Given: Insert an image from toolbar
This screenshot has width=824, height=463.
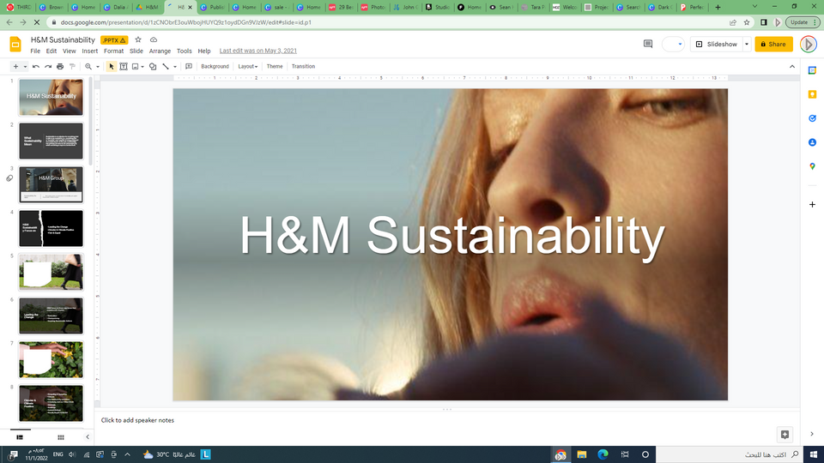Looking at the screenshot, I should (135, 67).
